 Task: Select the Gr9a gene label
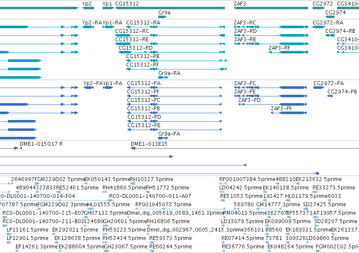165,13
